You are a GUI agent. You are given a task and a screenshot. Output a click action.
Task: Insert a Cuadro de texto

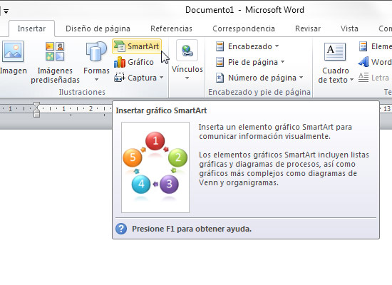click(335, 63)
